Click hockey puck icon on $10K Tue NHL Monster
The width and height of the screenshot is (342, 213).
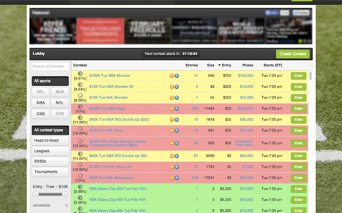point(80,96)
